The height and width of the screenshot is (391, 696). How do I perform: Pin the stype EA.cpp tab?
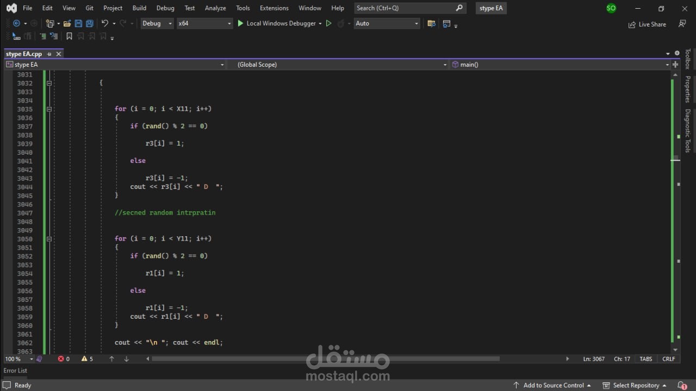point(49,54)
